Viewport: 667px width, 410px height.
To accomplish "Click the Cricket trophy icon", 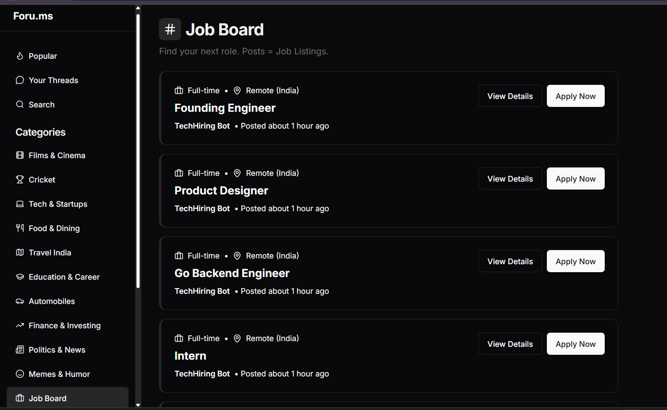I will tap(20, 180).
